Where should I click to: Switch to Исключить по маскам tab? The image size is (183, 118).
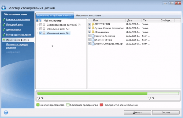point(88,16)
